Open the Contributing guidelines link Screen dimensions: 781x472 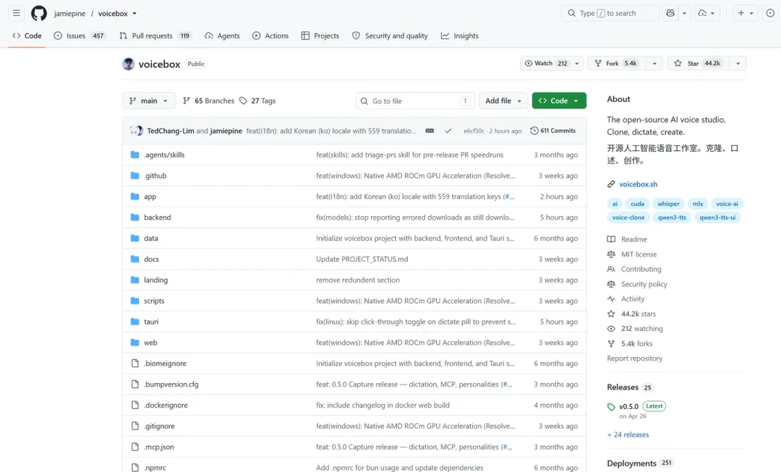641,269
